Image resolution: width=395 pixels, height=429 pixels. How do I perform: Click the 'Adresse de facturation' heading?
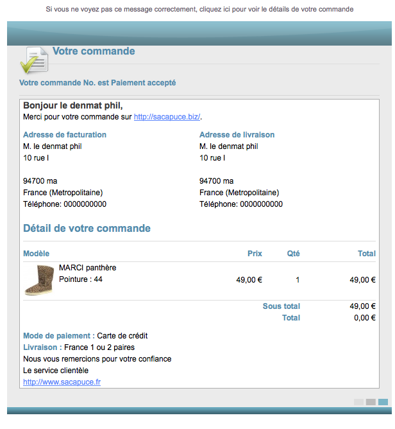pyautogui.click(x=65, y=135)
